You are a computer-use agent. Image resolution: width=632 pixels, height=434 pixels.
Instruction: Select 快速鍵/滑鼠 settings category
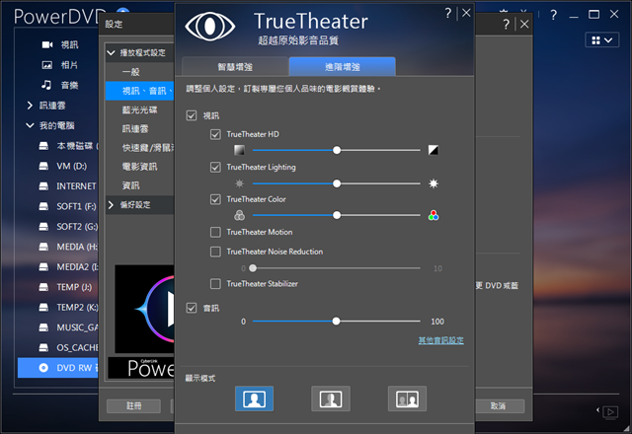coord(140,148)
